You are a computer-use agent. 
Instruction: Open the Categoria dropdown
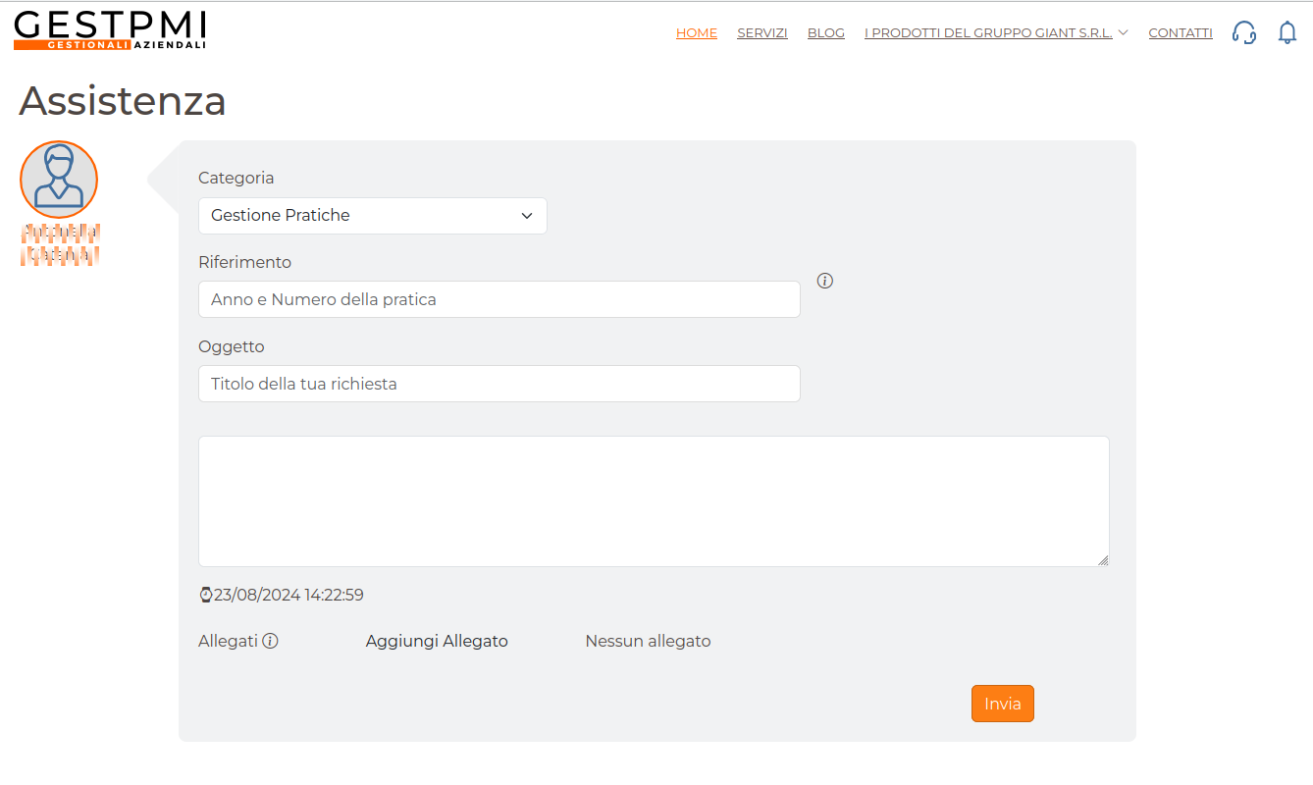[x=372, y=215]
